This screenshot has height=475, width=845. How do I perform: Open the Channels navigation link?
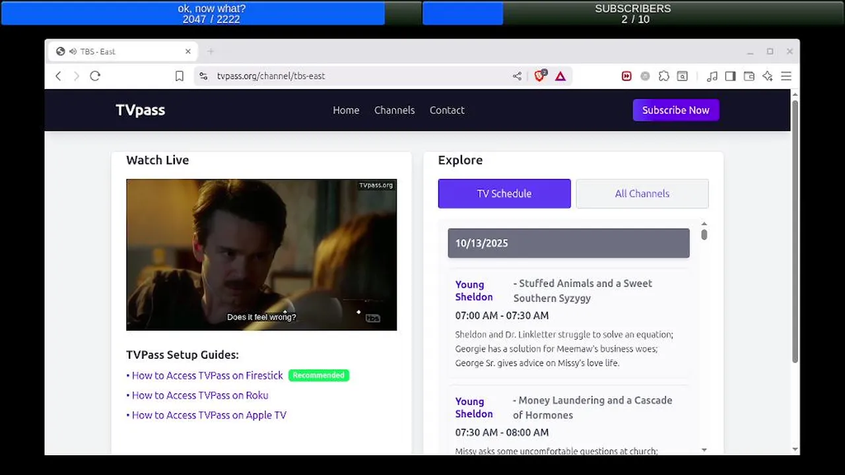(x=394, y=110)
